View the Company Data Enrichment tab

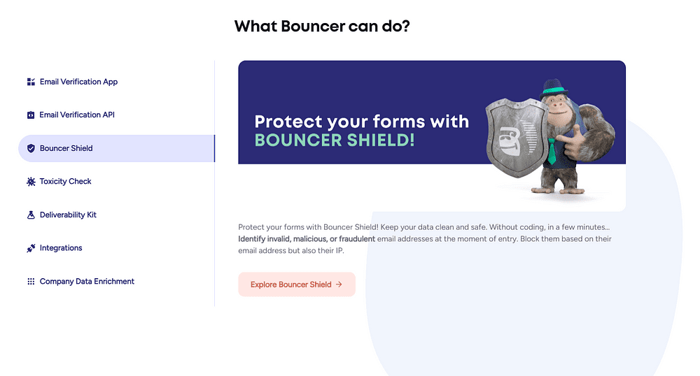pos(87,281)
